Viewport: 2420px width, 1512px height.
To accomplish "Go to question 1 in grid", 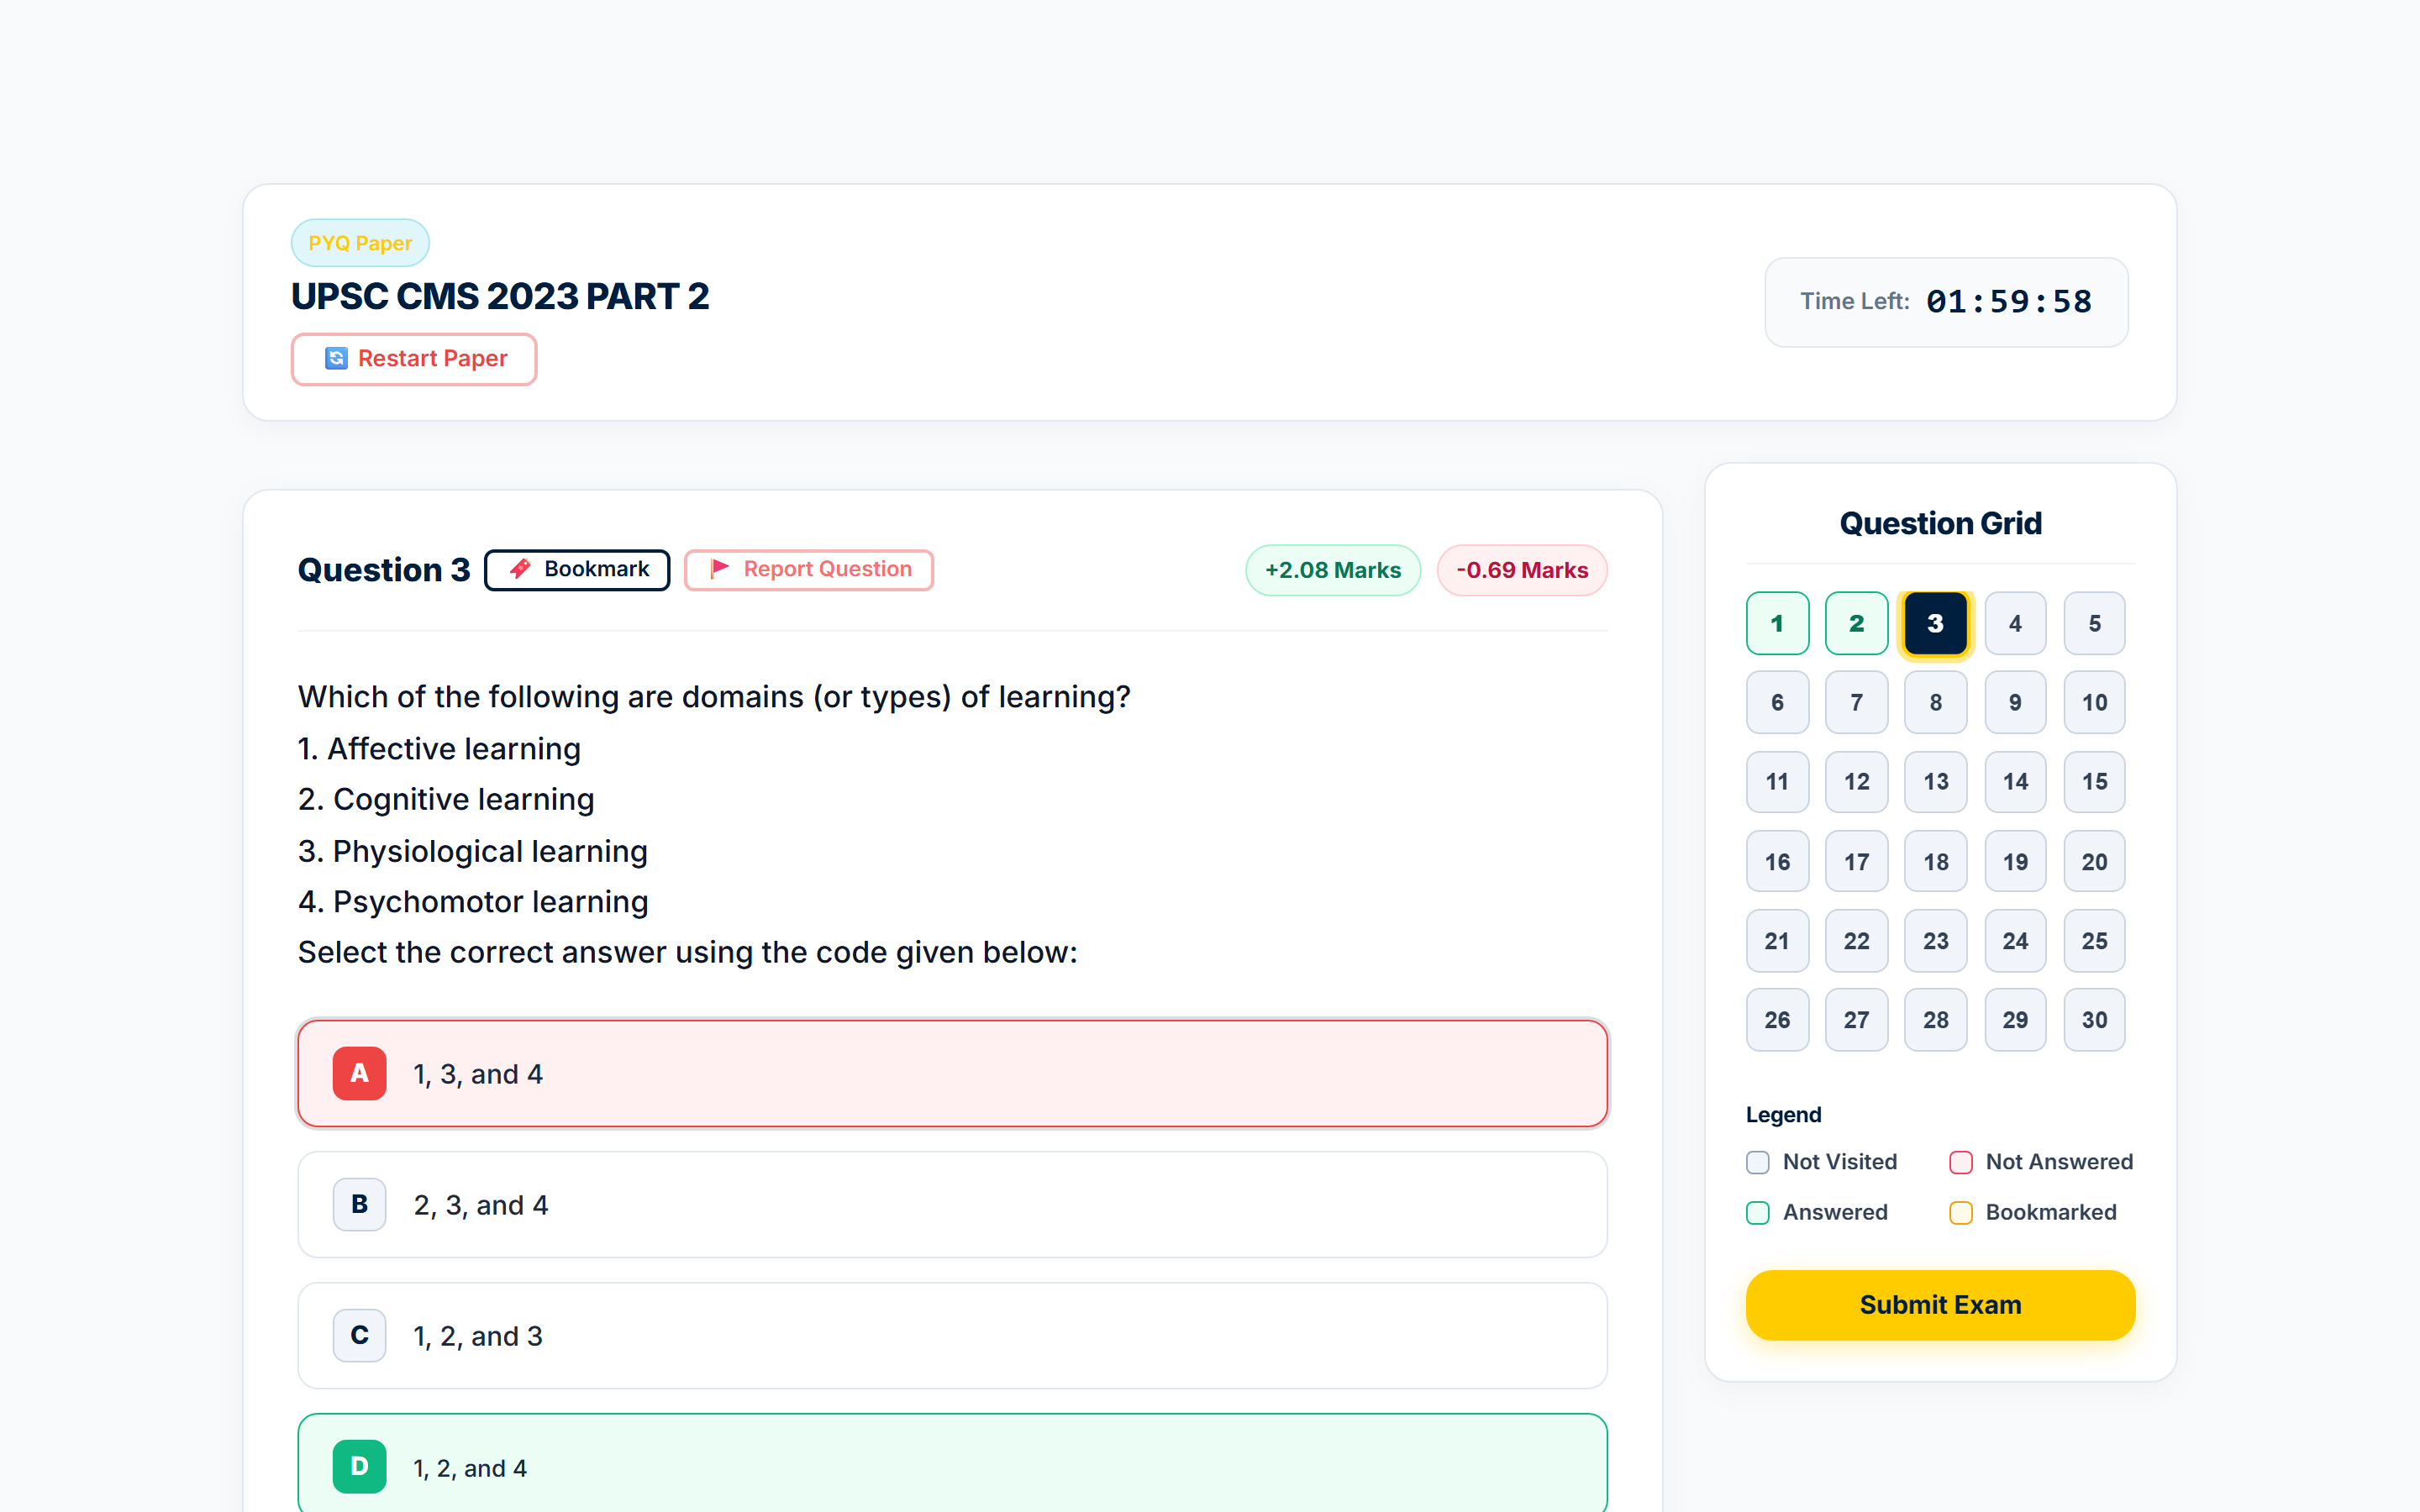I will (x=1777, y=623).
